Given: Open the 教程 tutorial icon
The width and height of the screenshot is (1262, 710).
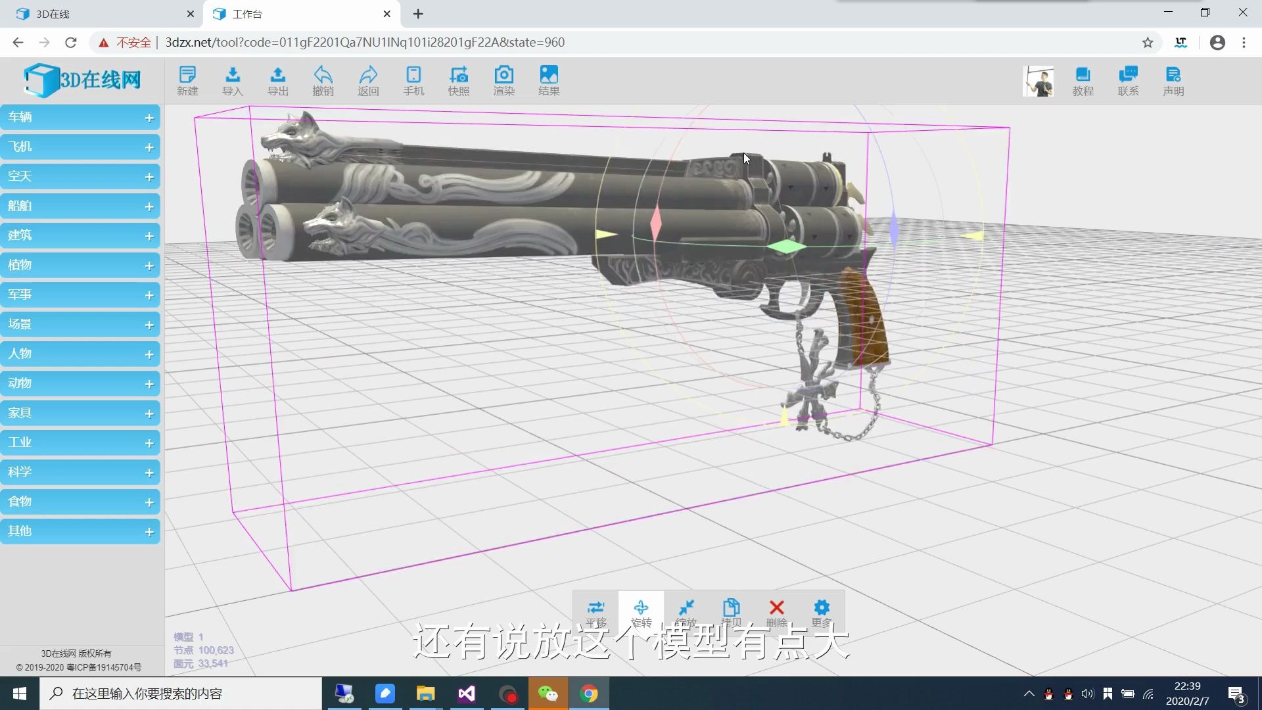Looking at the screenshot, I should tap(1083, 81).
